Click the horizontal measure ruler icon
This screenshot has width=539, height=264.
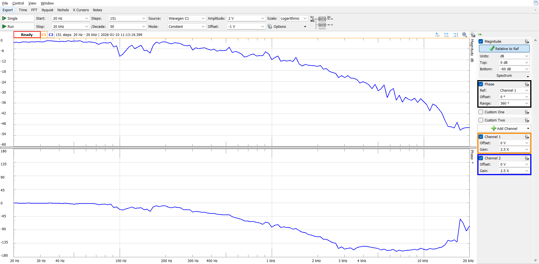[x=446, y=35]
